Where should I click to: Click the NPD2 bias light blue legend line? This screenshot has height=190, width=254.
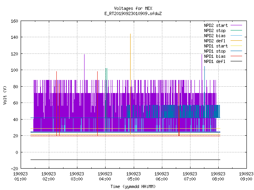(x=236, y=36)
